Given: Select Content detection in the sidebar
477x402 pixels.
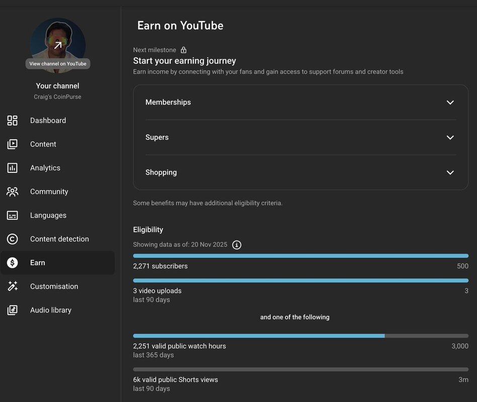Looking at the screenshot, I should point(59,239).
